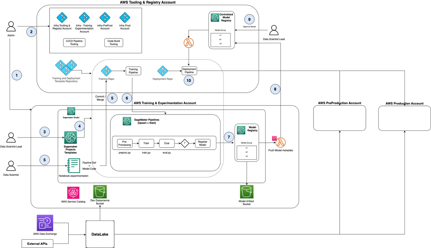Screen dimensions: 431x248
Task: Click the Model Registry icon in Training account
Action: [x=241, y=130]
